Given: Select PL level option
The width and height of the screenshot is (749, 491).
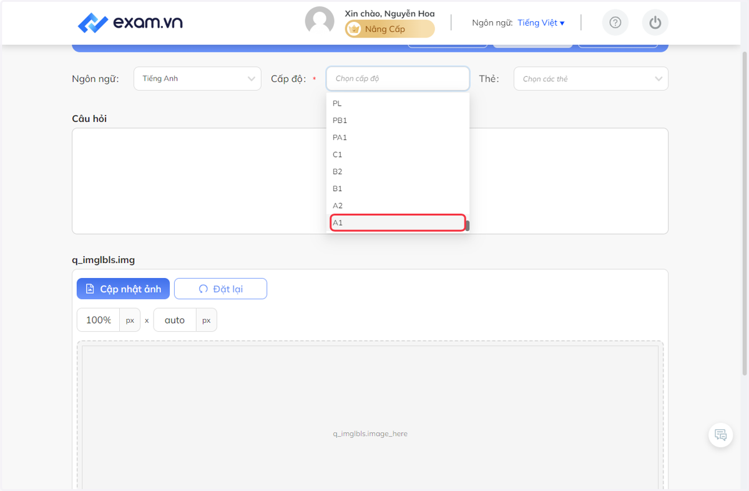Looking at the screenshot, I should click(398, 104).
